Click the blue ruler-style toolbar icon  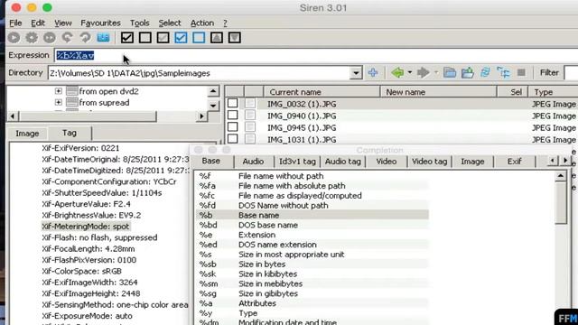pyautogui.click(x=103, y=38)
